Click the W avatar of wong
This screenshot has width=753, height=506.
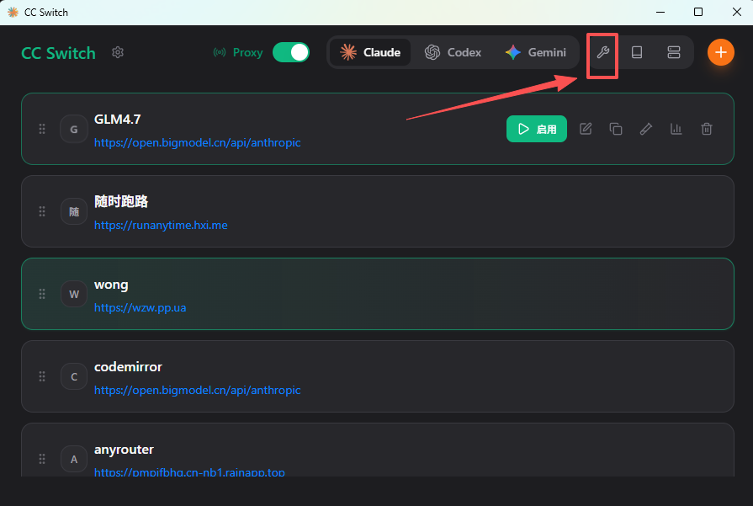(x=74, y=294)
